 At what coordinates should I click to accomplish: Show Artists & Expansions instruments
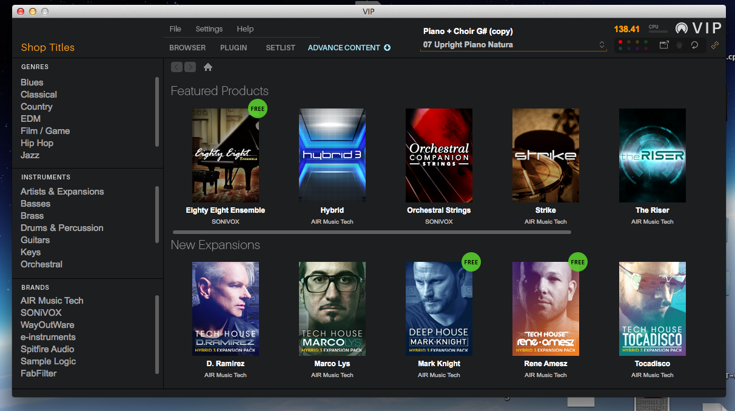point(62,192)
